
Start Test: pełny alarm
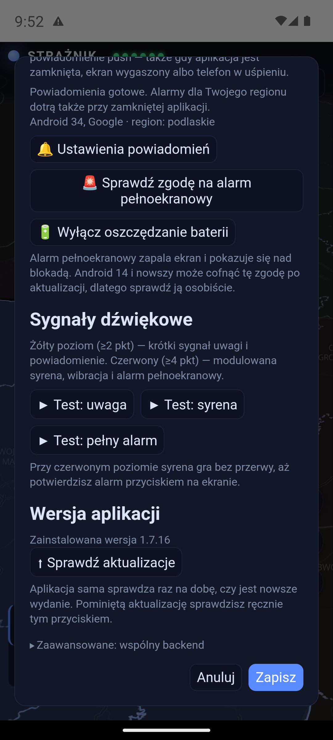point(97,440)
